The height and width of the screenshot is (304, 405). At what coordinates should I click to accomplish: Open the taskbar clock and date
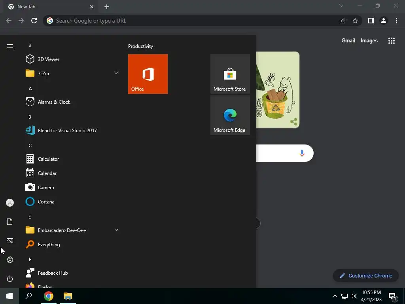371,296
